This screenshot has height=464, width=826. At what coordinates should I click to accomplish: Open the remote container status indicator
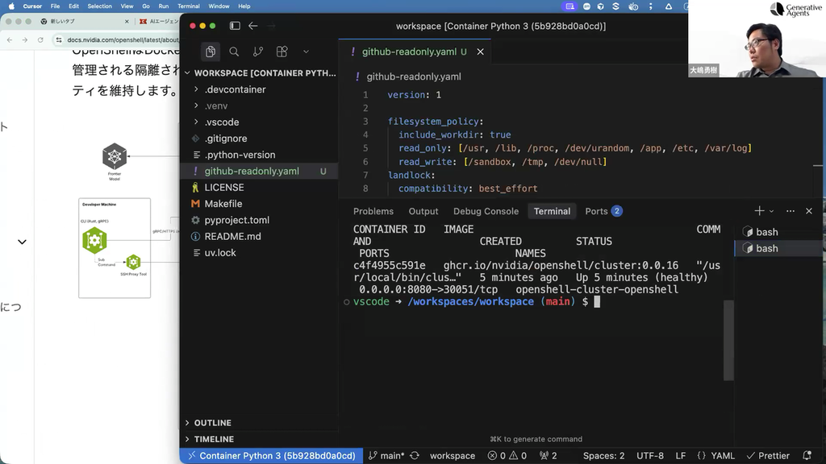272,456
